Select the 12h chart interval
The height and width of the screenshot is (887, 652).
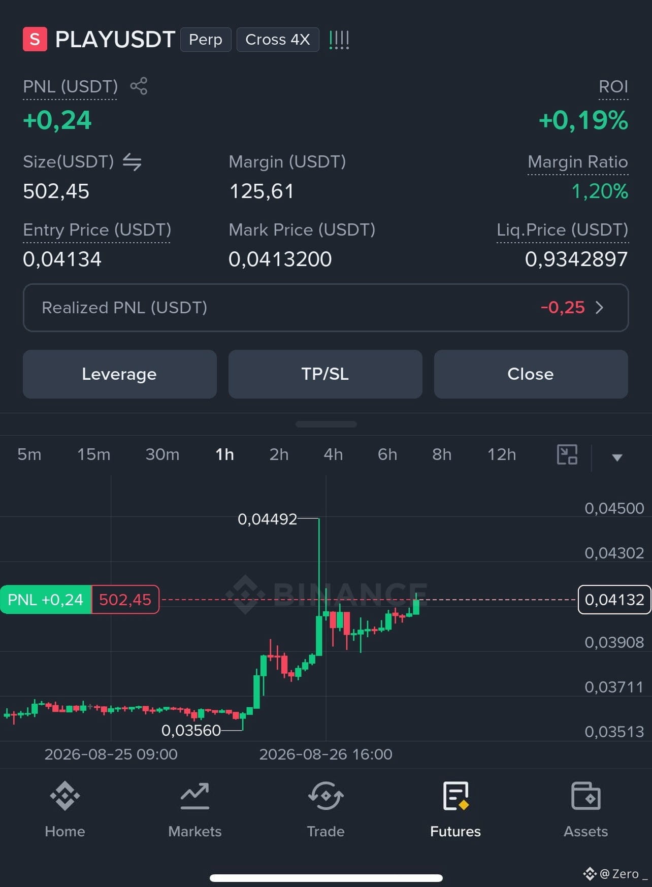502,454
